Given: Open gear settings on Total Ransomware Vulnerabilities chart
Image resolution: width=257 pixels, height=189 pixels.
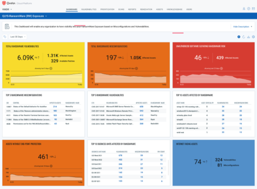Looking at the screenshot, I should coord(51,68).
